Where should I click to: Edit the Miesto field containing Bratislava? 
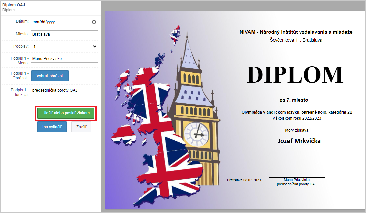[64, 34]
